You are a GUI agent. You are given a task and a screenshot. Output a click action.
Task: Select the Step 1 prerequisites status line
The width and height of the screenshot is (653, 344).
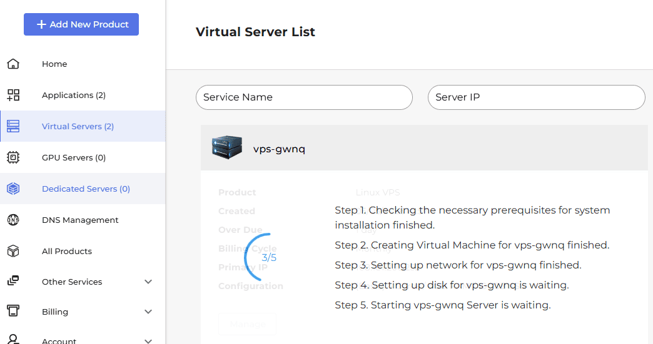coord(472,218)
